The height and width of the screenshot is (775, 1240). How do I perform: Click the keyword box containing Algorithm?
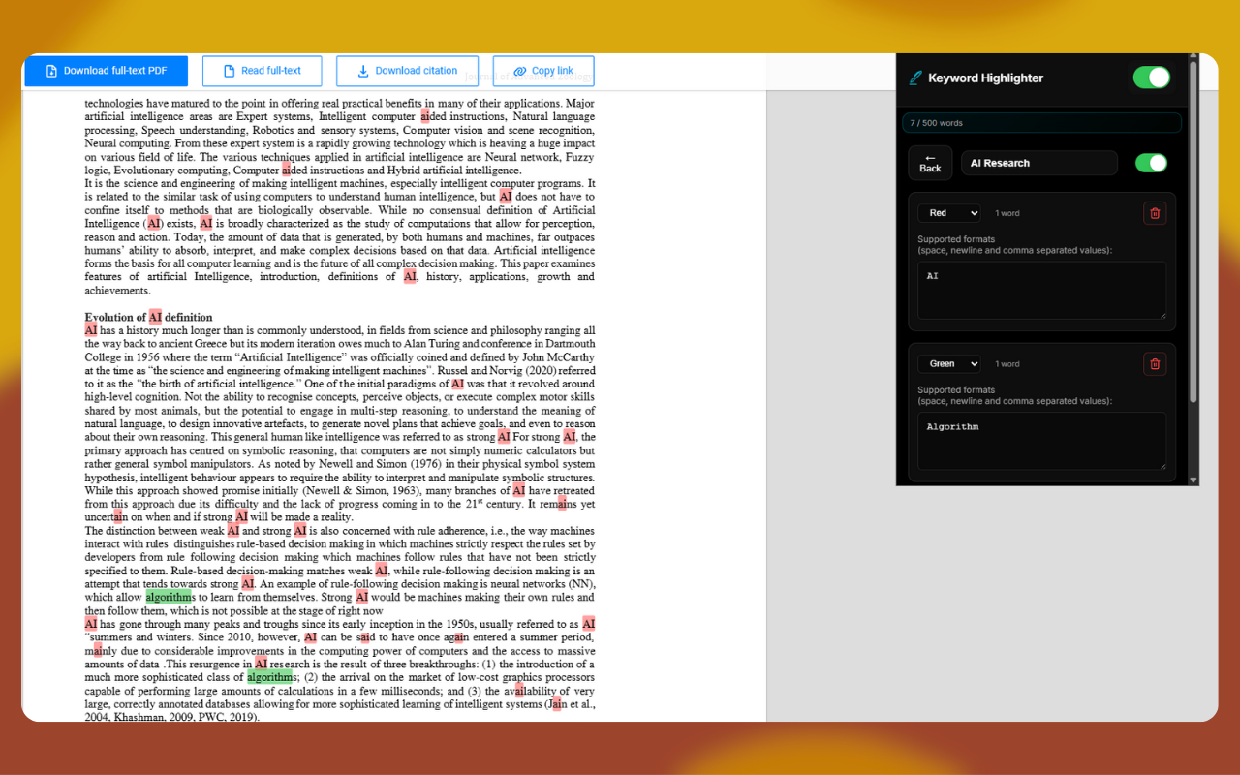click(1042, 442)
